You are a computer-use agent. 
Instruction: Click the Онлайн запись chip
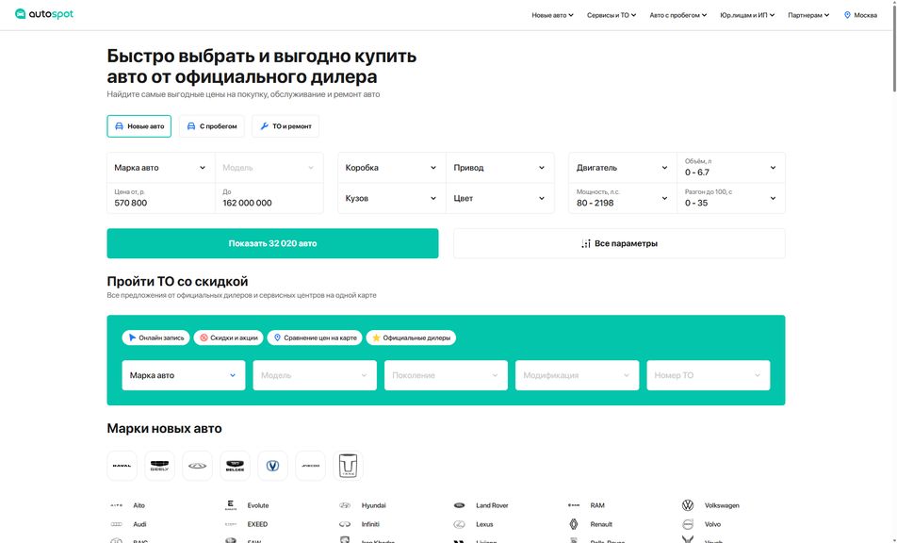[155, 337]
